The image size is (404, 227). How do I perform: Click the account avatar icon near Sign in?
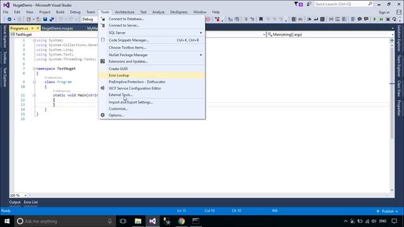pos(399,12)
